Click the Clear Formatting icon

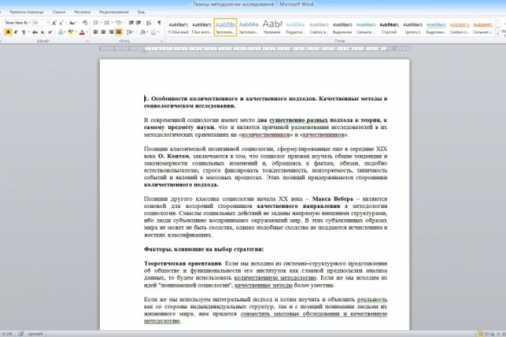(x=85, y=23)
